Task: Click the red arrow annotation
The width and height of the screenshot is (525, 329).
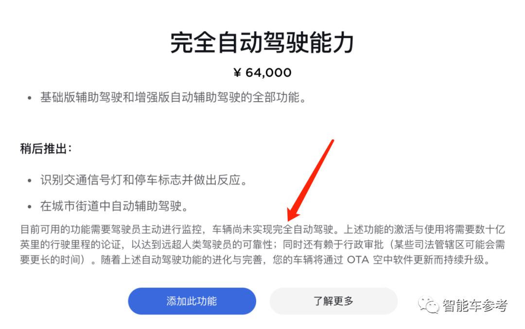Action: click(x=310, y=180)
